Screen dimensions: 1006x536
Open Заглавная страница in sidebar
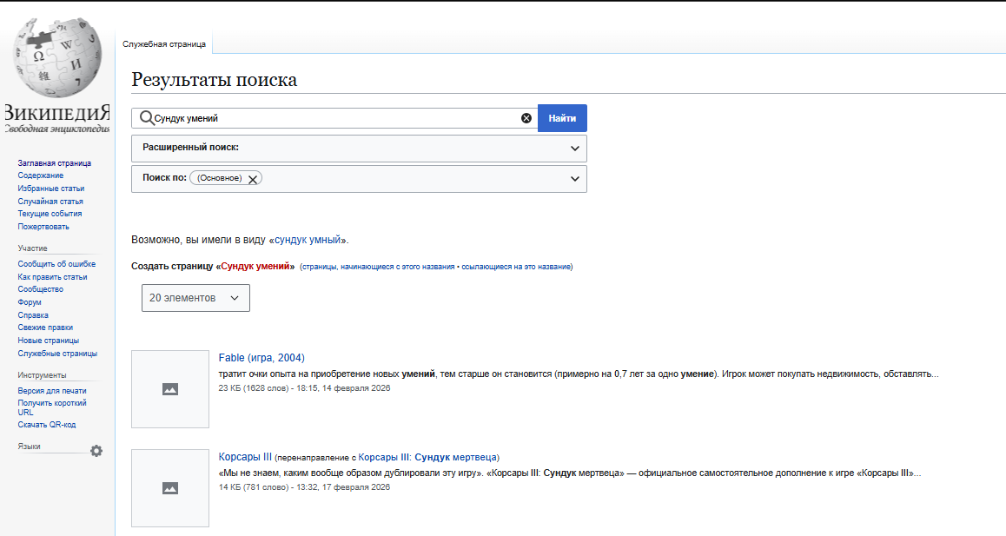pyautogui.click(x=55, y=163)
